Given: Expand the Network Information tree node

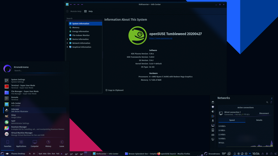Looking at the screenshot, I should (x=68, y=43).
